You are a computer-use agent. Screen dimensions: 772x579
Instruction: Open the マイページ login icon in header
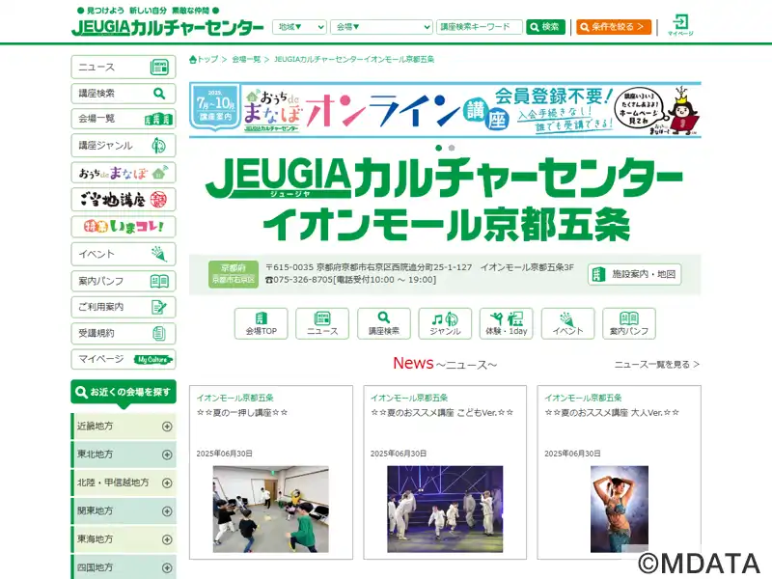coord(680,25)
